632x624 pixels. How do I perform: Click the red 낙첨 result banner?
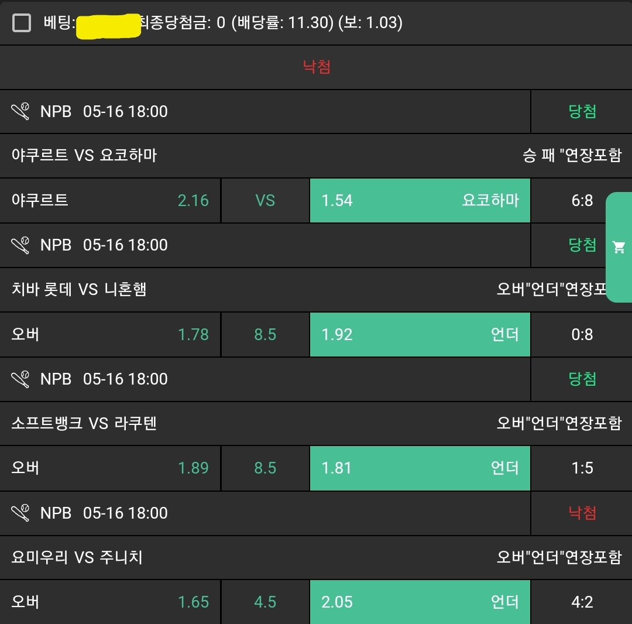pos(317,67)
